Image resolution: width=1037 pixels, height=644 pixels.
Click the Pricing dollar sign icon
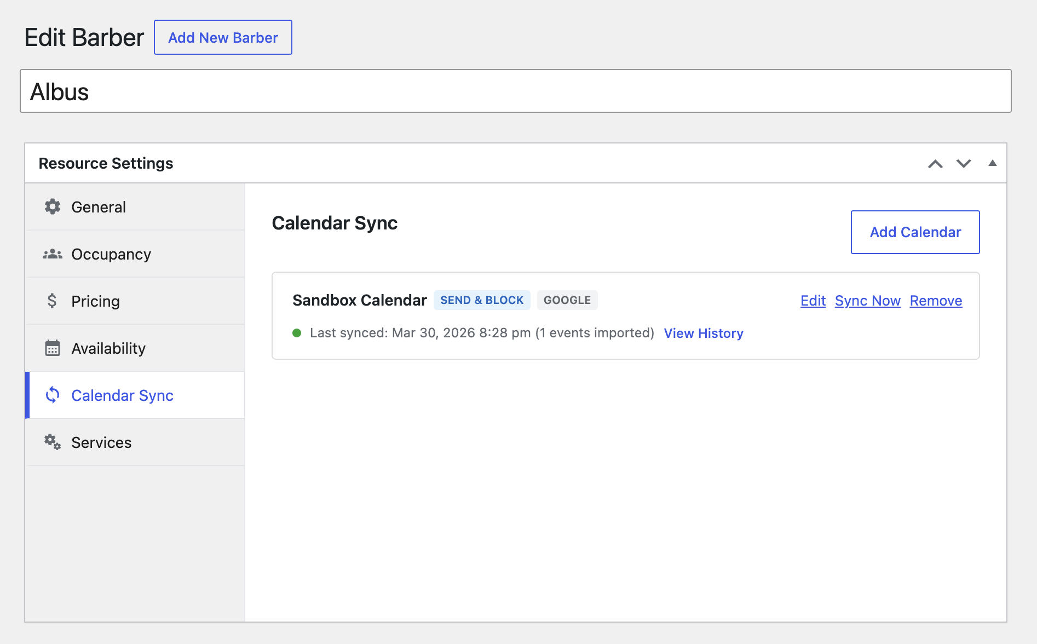click(x=52, y=301)
